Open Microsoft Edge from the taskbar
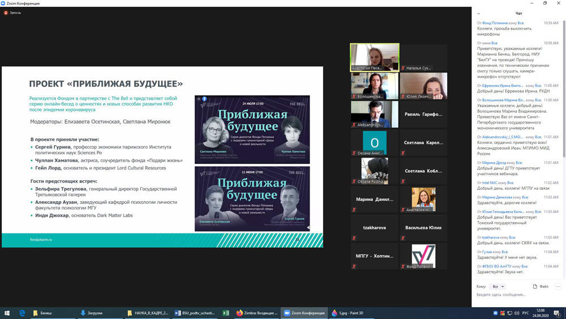This screenshot has width=566, height=319. click(x=22, y=313)
